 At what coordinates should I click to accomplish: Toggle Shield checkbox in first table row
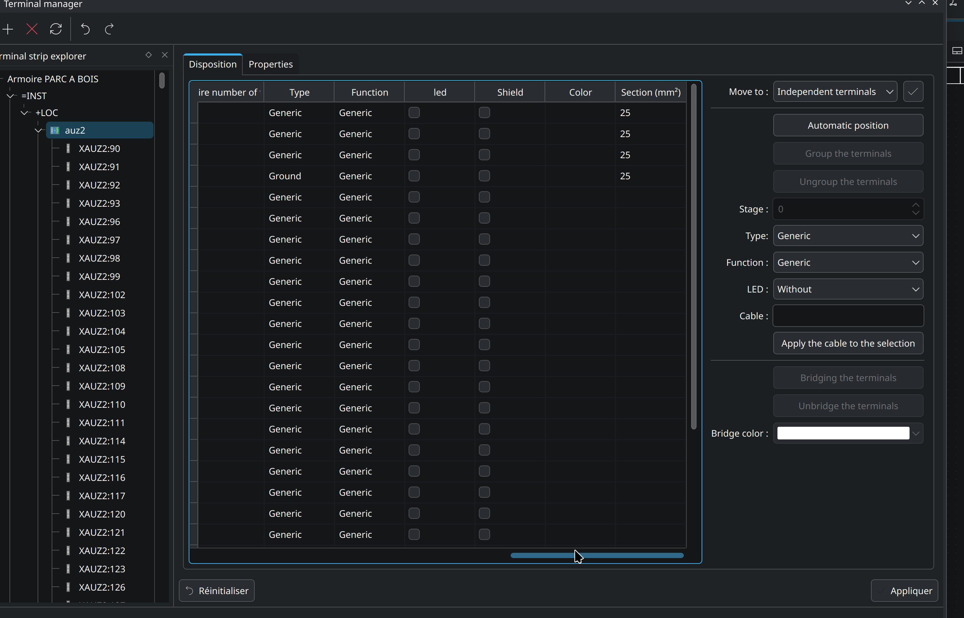(484, 112)
